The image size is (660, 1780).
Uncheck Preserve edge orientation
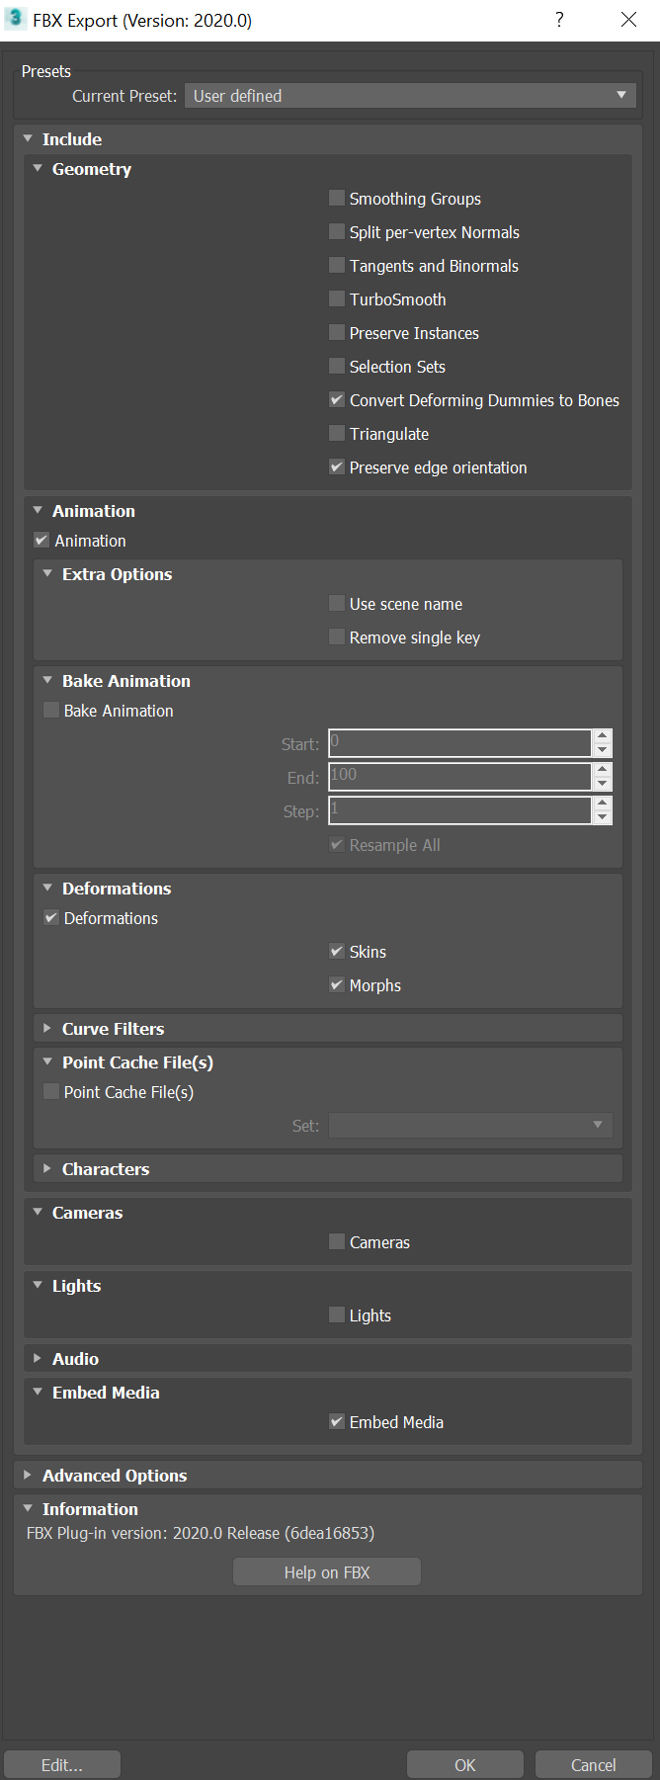337,467
